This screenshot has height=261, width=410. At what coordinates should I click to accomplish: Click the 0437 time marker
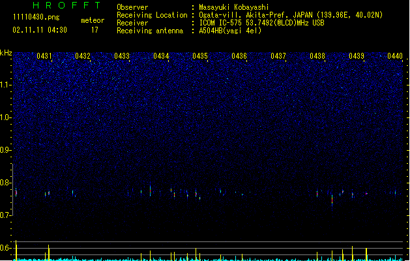278,56
